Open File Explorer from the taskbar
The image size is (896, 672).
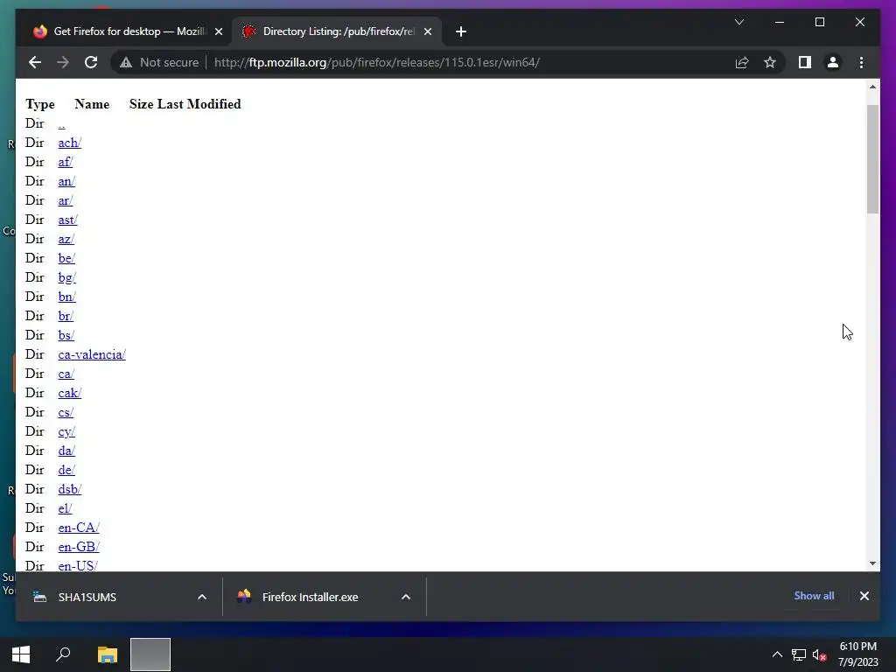click(x=108, y=654)
